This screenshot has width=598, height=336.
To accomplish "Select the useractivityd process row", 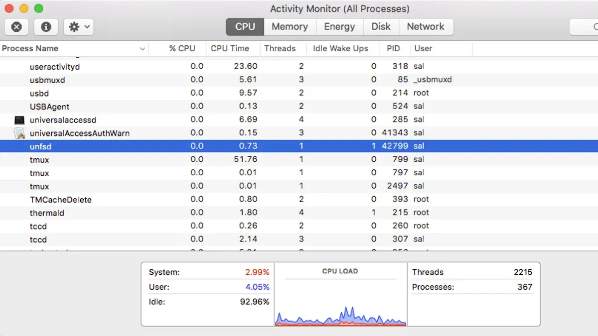I will (299, 66).
